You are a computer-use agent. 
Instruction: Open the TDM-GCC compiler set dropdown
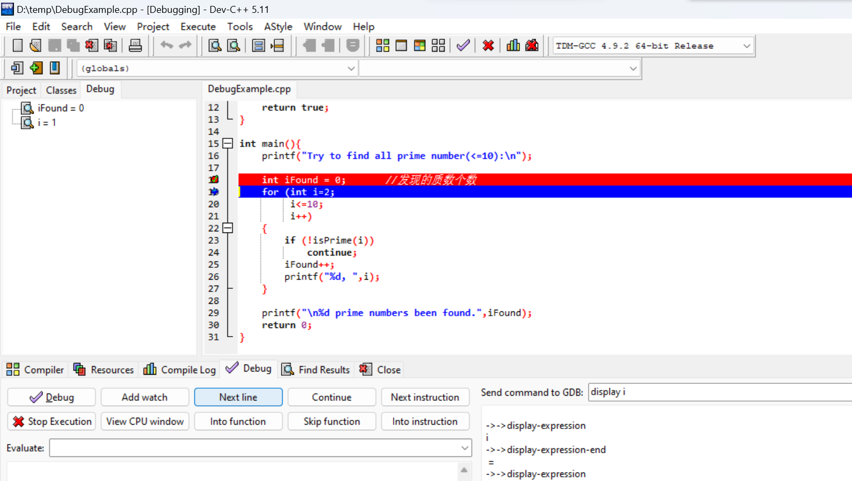pyautogui.click(x=747, y=46)
